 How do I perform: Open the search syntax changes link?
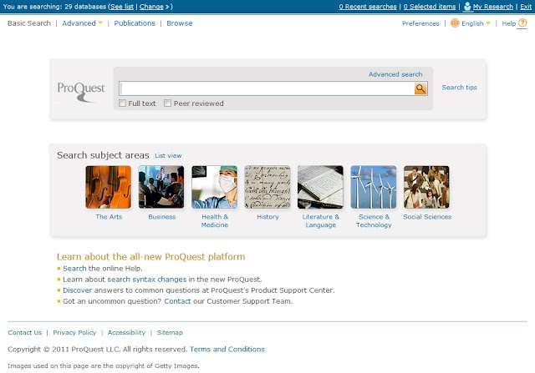(147, 280)
